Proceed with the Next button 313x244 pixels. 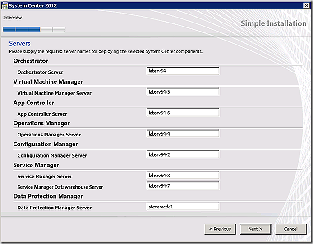255,229
